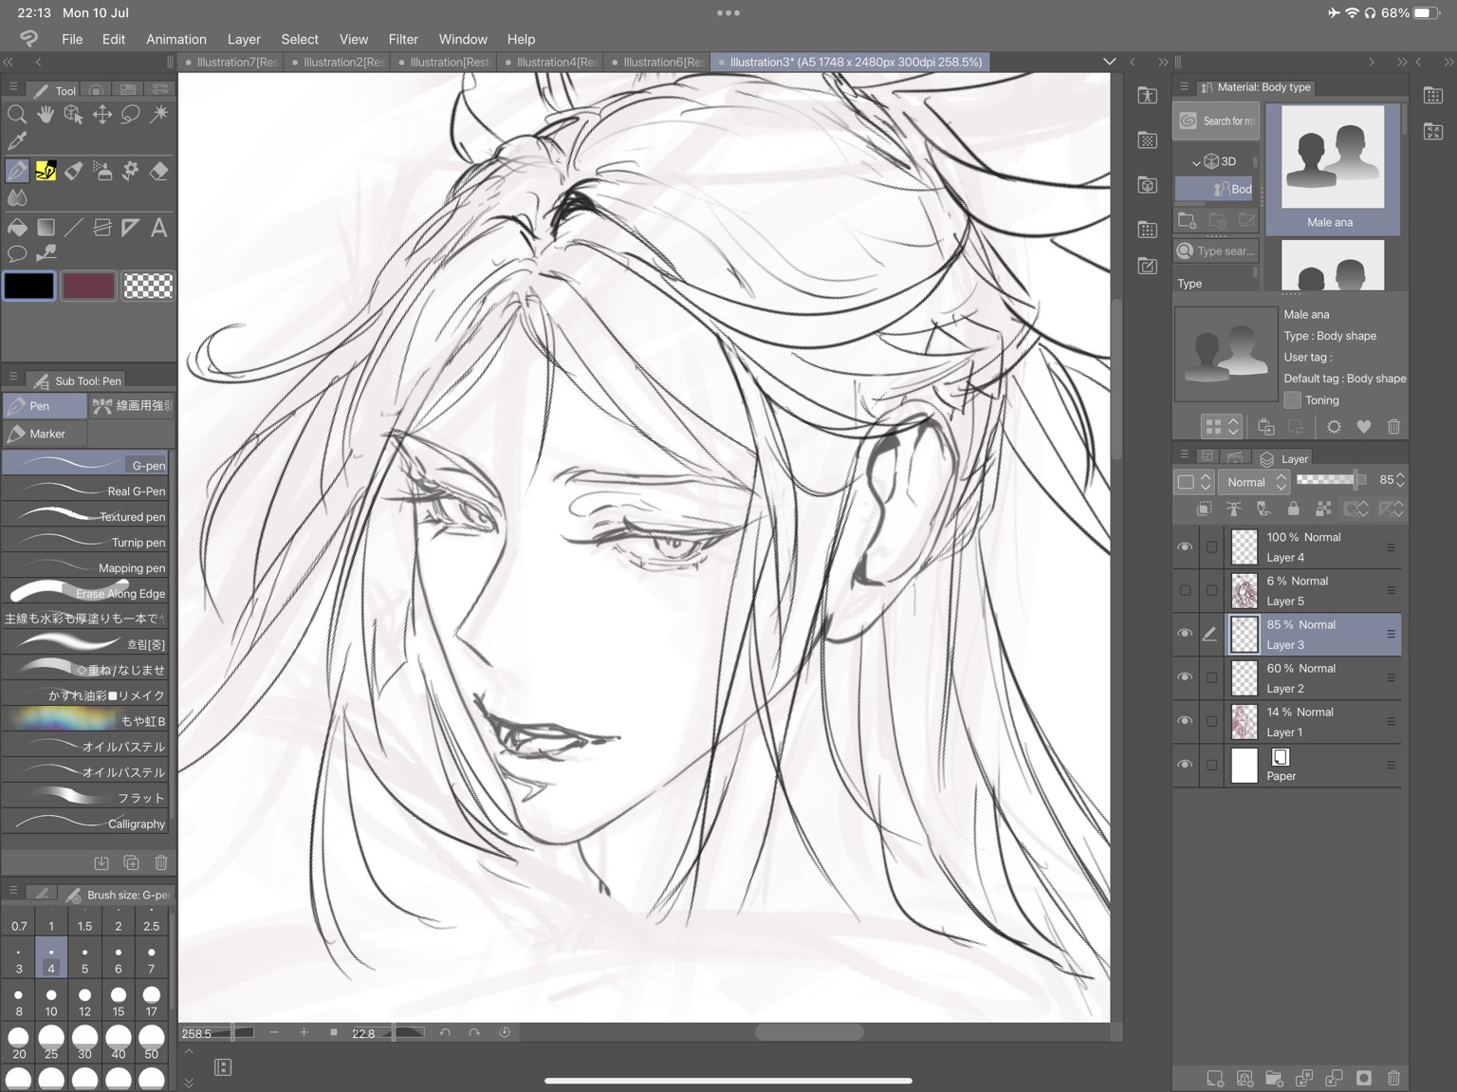Open the document tabs overflow chevron

(1109, 62)
